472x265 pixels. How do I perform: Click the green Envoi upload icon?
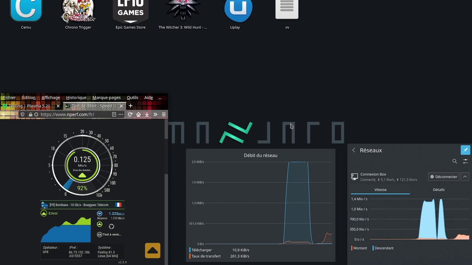44,213
